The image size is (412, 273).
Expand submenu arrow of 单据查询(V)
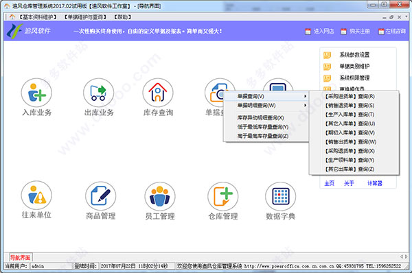click(x=305, y=96)
